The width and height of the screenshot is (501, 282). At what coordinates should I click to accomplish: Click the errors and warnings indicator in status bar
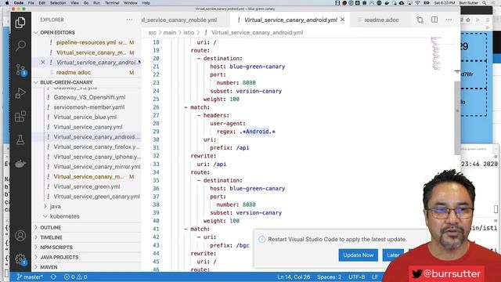[75, 277]
